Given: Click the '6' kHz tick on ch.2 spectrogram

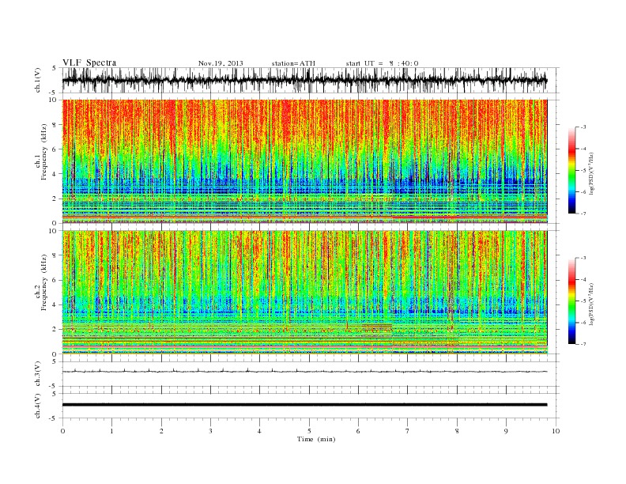Looking at the screenshot, I should (55, 280).
